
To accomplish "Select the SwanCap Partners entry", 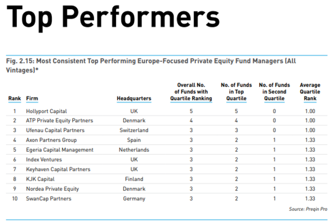I will tap(49, 199).
